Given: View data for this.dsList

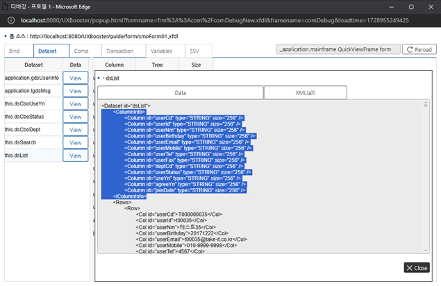Looking at the screenshot, I should [76, 155].
